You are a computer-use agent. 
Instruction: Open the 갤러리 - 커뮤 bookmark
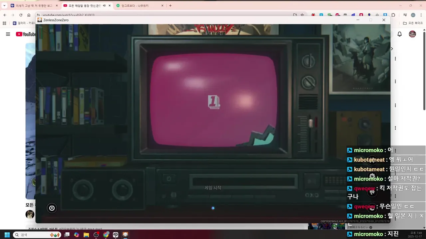click(24, 23)
